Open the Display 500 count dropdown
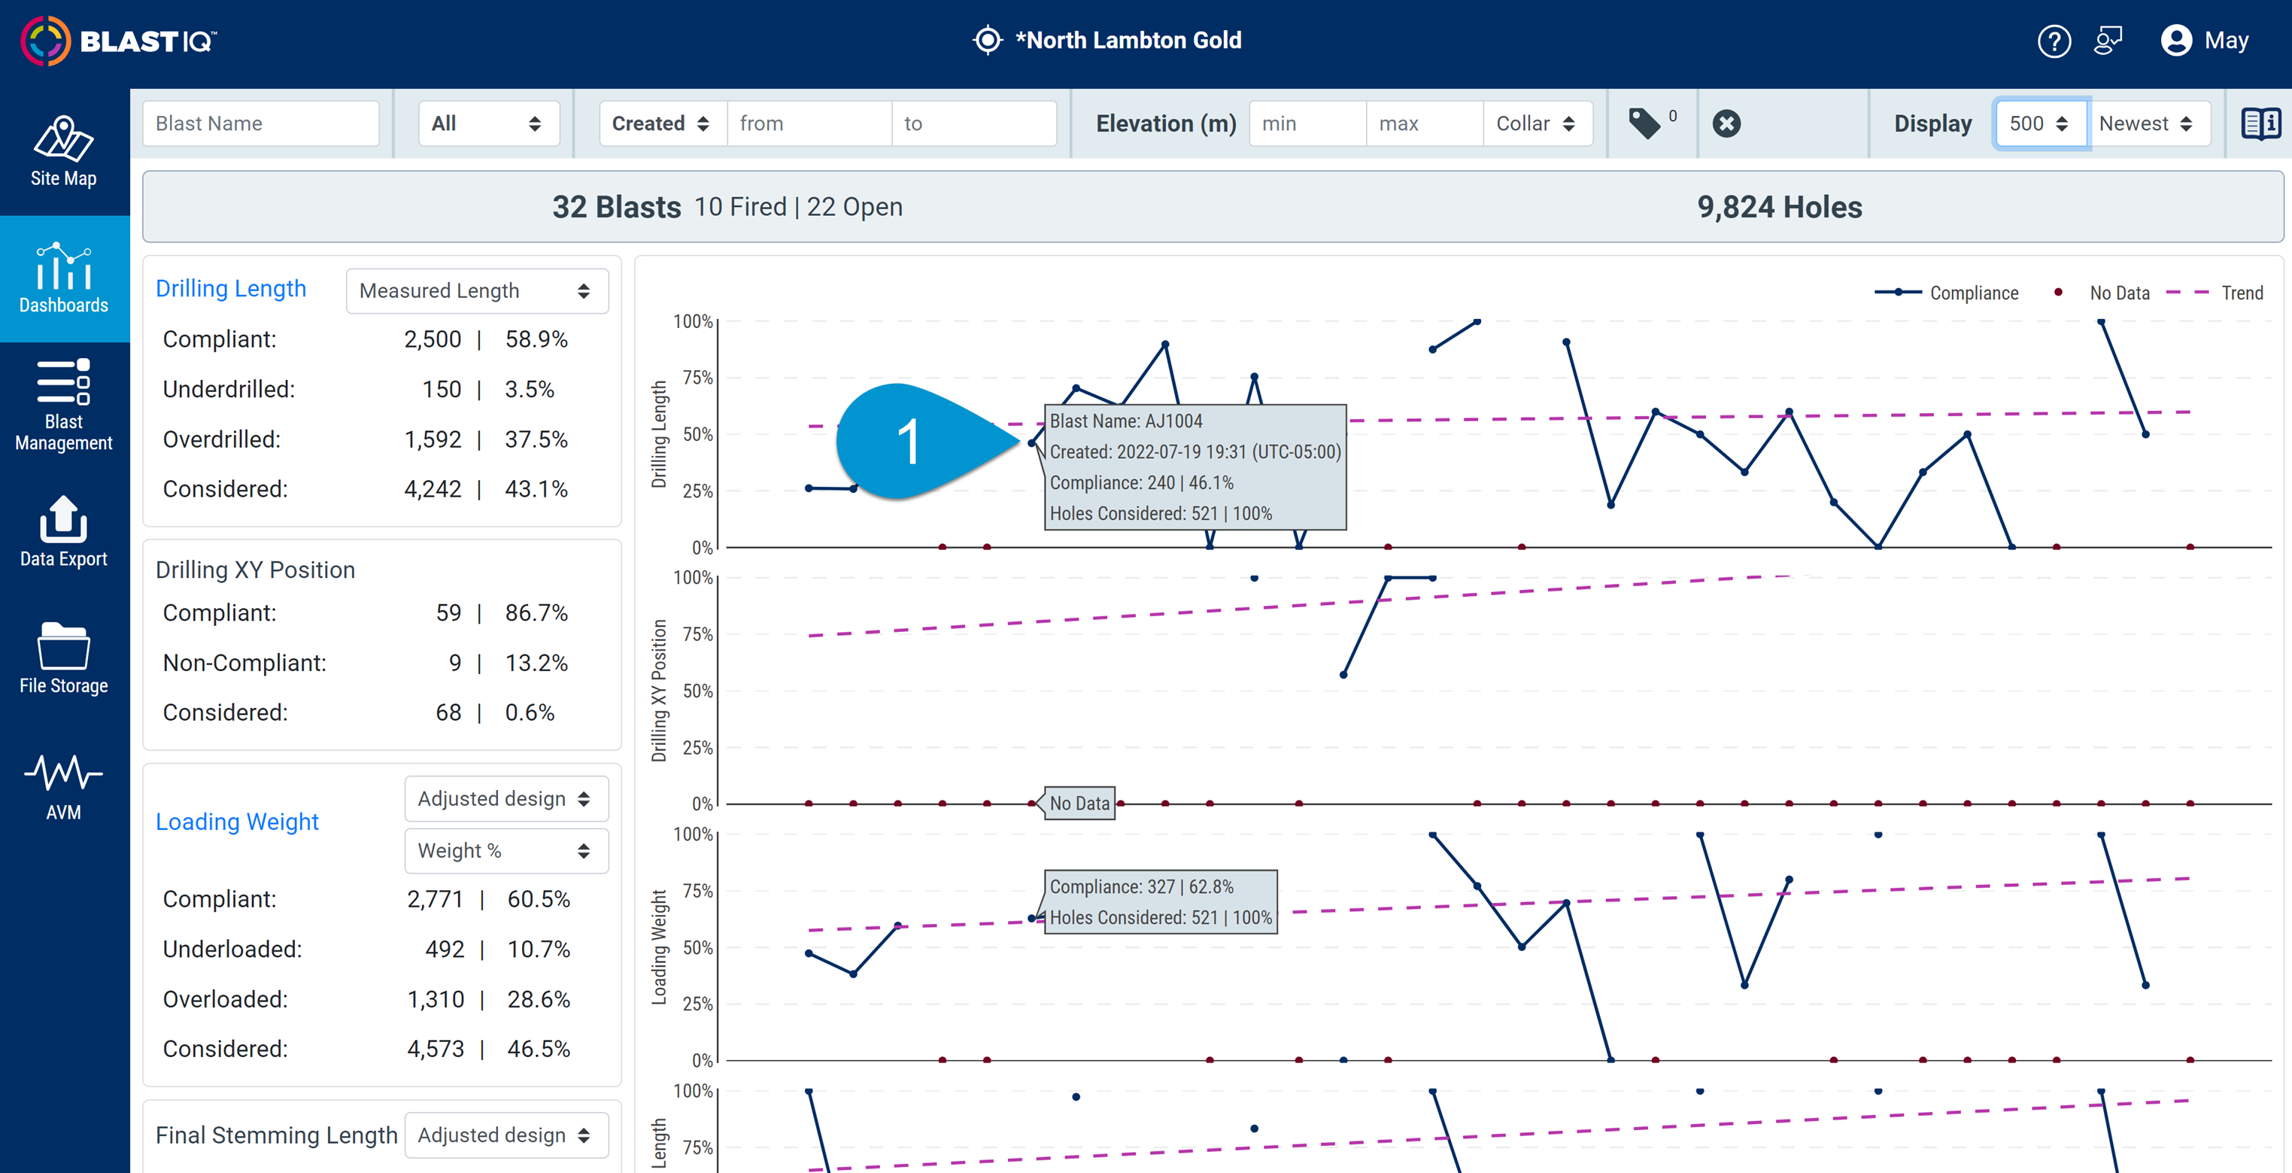This screenshot has width=2292, height=1173. pos(2039,123)
